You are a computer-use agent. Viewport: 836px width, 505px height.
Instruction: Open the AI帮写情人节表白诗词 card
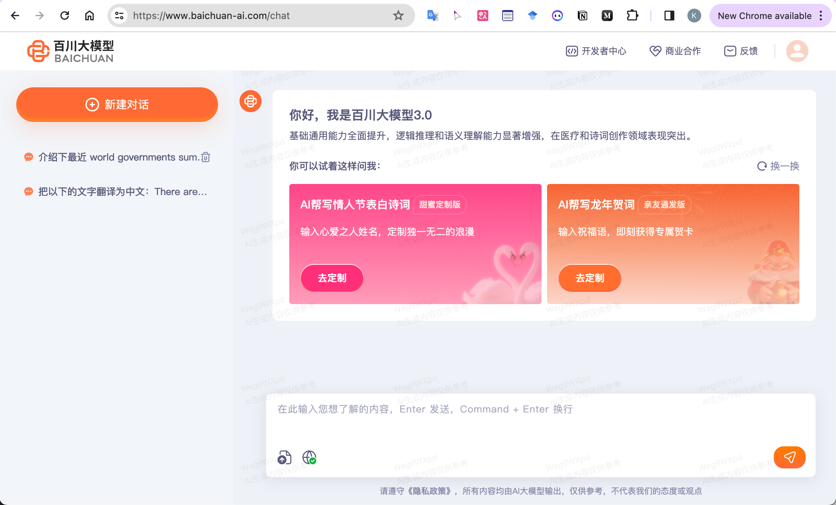point(415,244)
